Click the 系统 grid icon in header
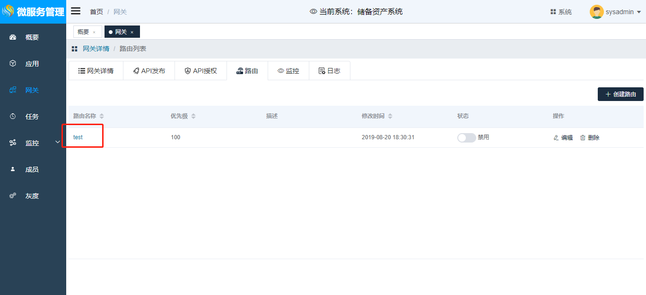This screenshot has height=295, width=646. [x=553, y=12]
